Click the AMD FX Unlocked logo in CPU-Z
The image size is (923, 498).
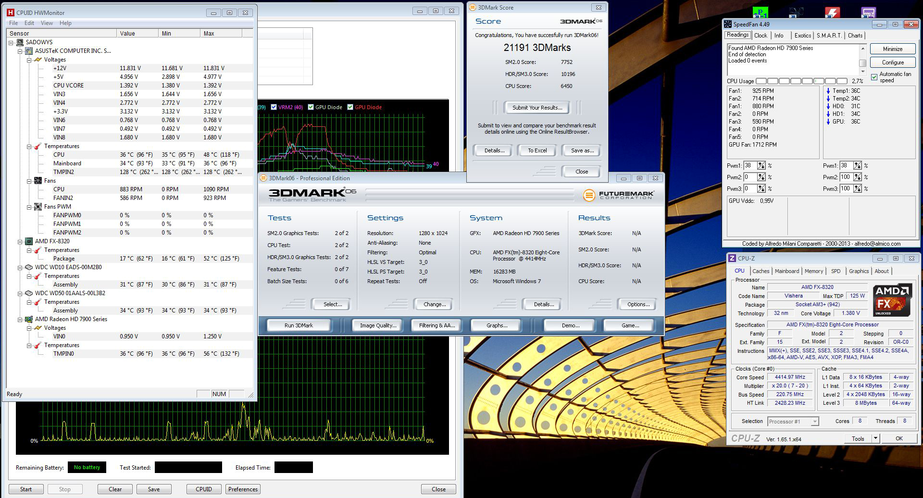pyautogui.click(x=892, y=300)
